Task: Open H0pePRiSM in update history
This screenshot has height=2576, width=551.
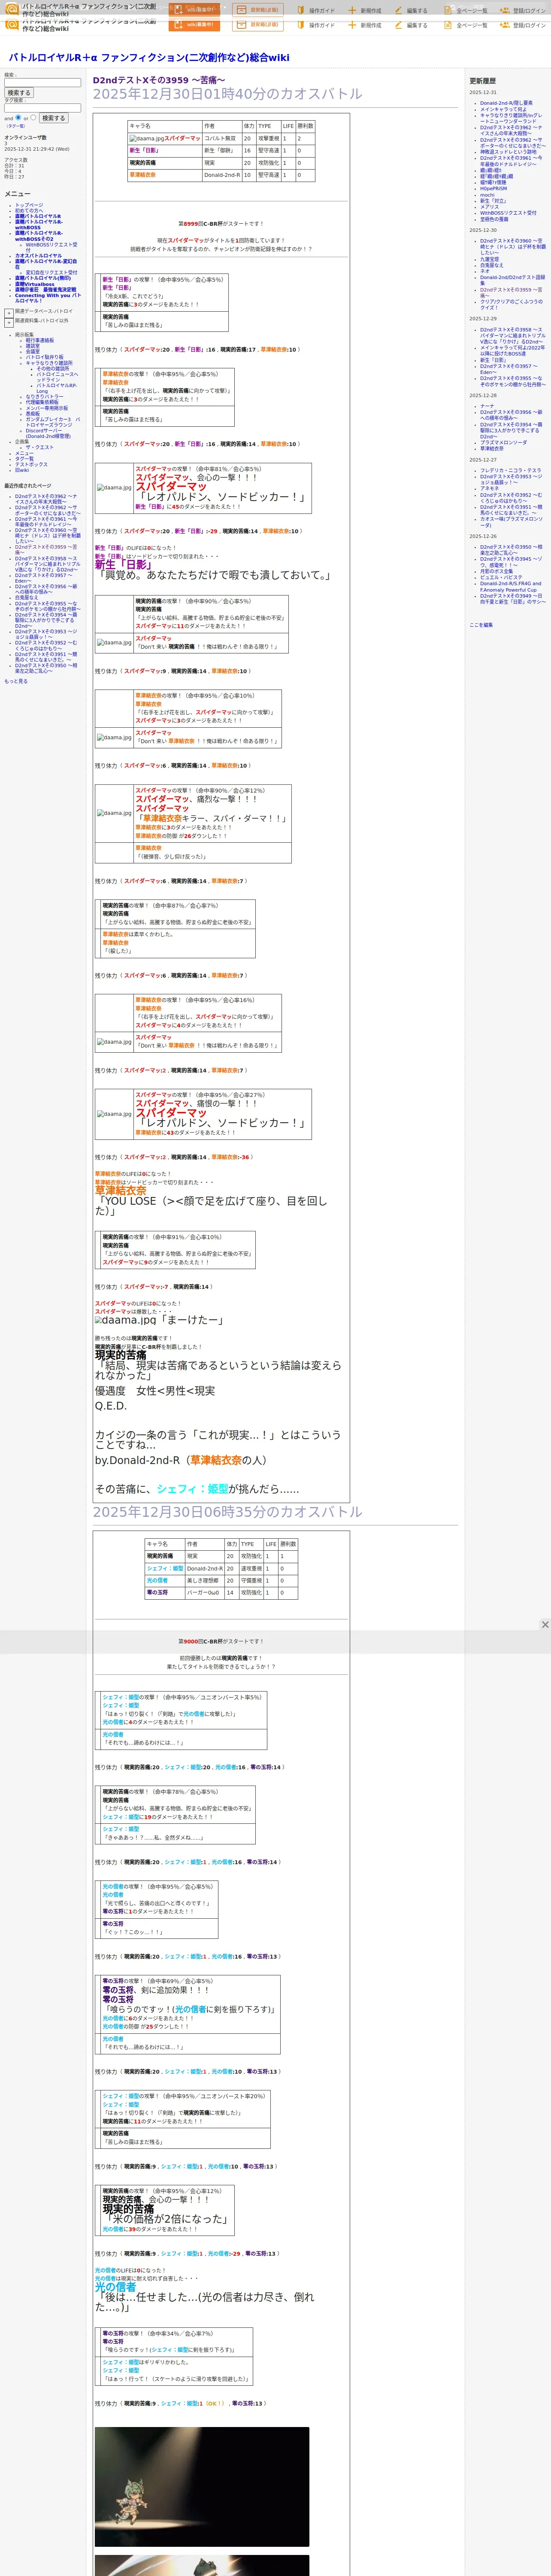Action: [x=493, y=188]
